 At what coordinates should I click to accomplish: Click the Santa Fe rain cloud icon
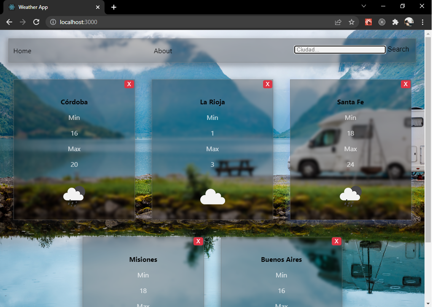tap(351, 196)
